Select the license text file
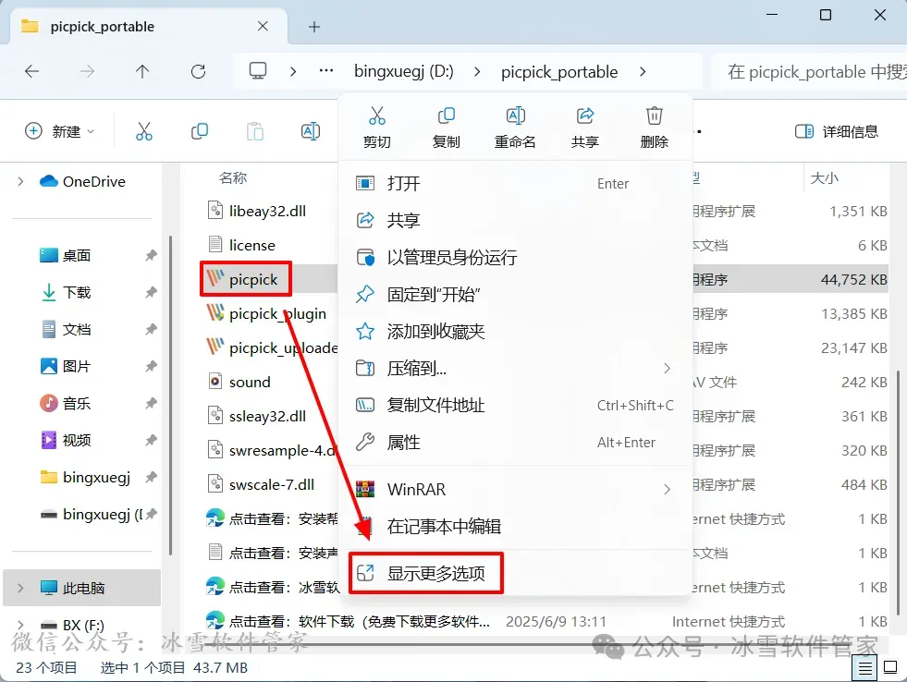Viewport: 907px width, 682px height. tap(242, 245)
